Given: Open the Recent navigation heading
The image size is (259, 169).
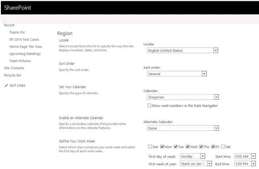Looking at the screenshot, I should pyautogui.click(x=9, y=25).
